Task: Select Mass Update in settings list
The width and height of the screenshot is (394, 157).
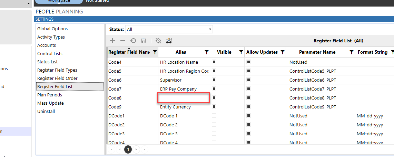Action: pos(50,103)
